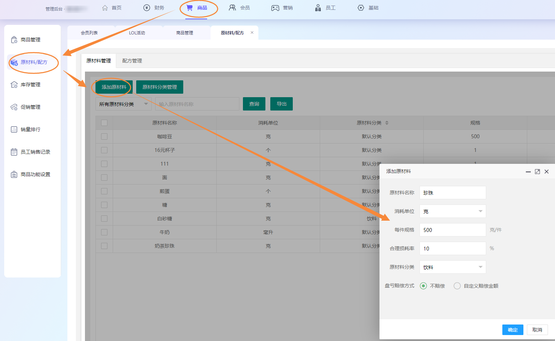
Task: Open the LOL活动 tab
Action: 137,33
